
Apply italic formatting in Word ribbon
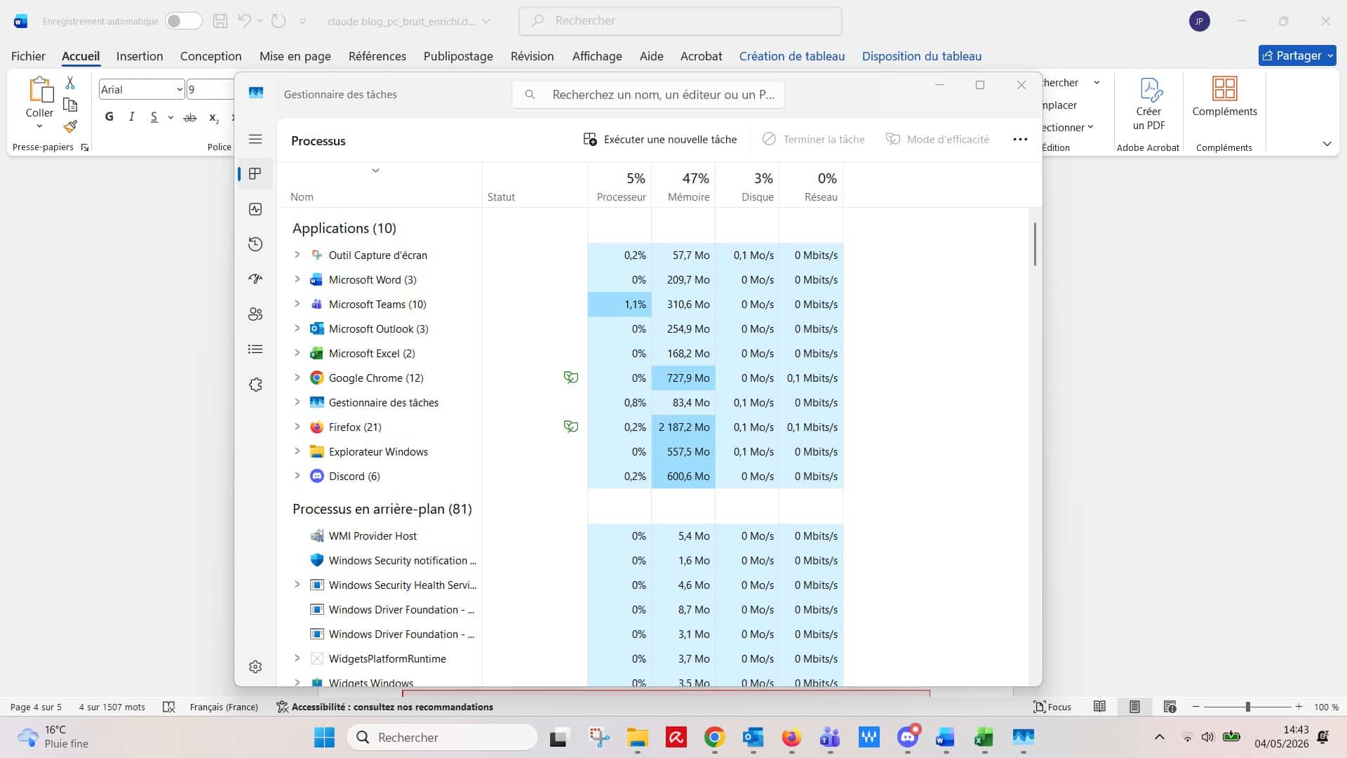coord(131,117)
